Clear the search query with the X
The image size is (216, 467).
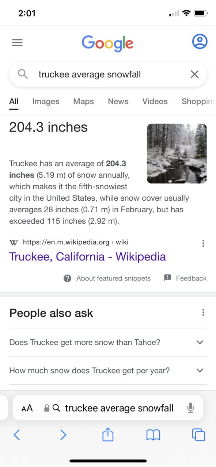click(x=194, y=74)
